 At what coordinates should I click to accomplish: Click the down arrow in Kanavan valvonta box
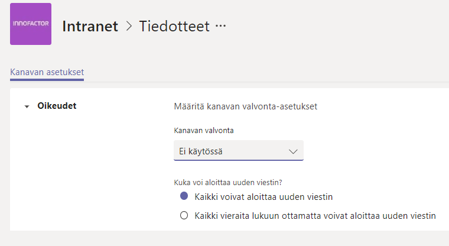[294, 151]
